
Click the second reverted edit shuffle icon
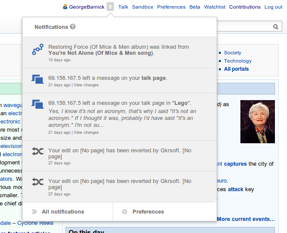(38, 182)
